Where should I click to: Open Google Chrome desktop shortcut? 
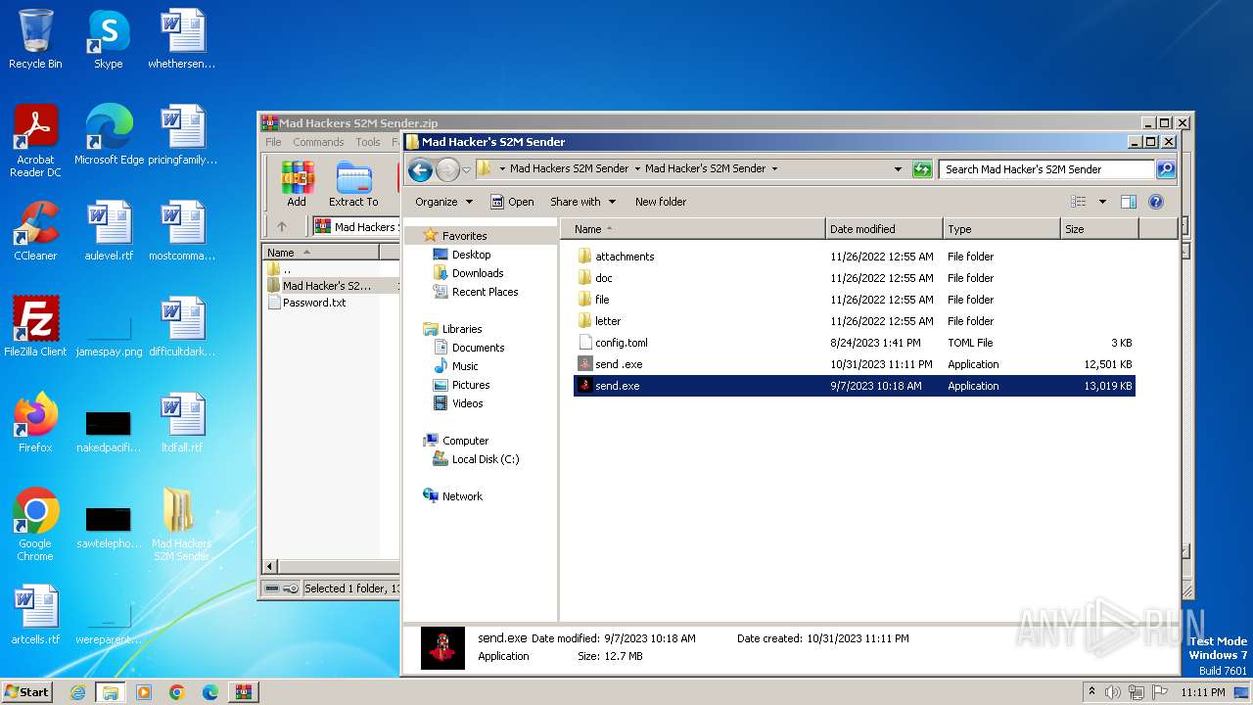tap(35, 525)
